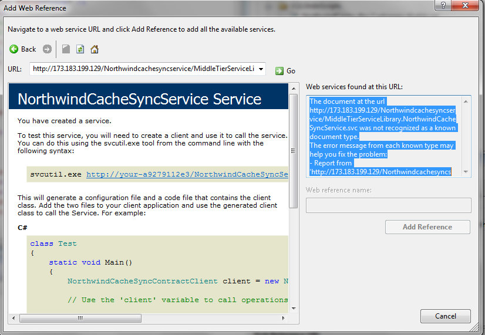Click the Refresh page icon
Image resolution: width=485 pixels, height=335 pixels.
click(80, 49)
